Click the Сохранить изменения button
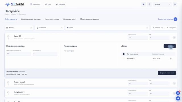The height and width of the screenshot is (102, 182). 167,73
